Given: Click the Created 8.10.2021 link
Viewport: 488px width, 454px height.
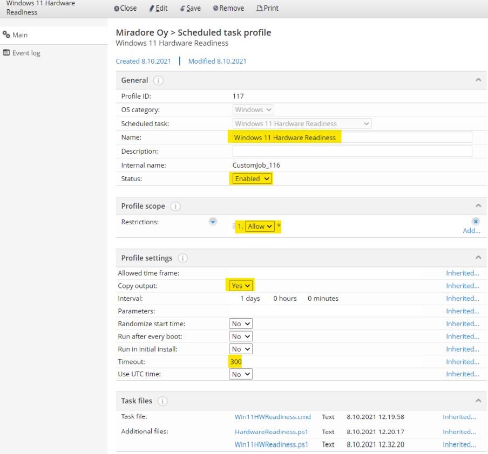Looking at the screenshot, I should 143,61.
